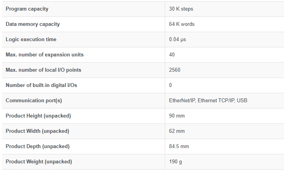
Task: Select the 90 mm height value
Action: [177, 116]
